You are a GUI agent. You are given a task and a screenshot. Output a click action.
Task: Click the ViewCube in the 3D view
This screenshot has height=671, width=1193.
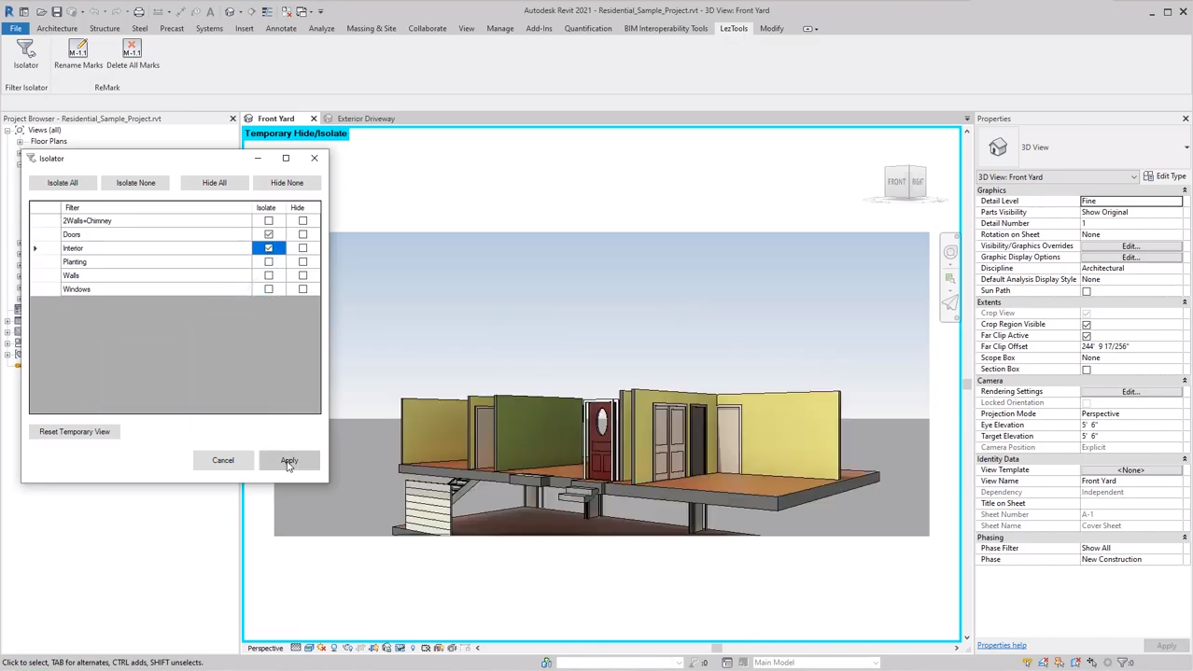(905, 182)
